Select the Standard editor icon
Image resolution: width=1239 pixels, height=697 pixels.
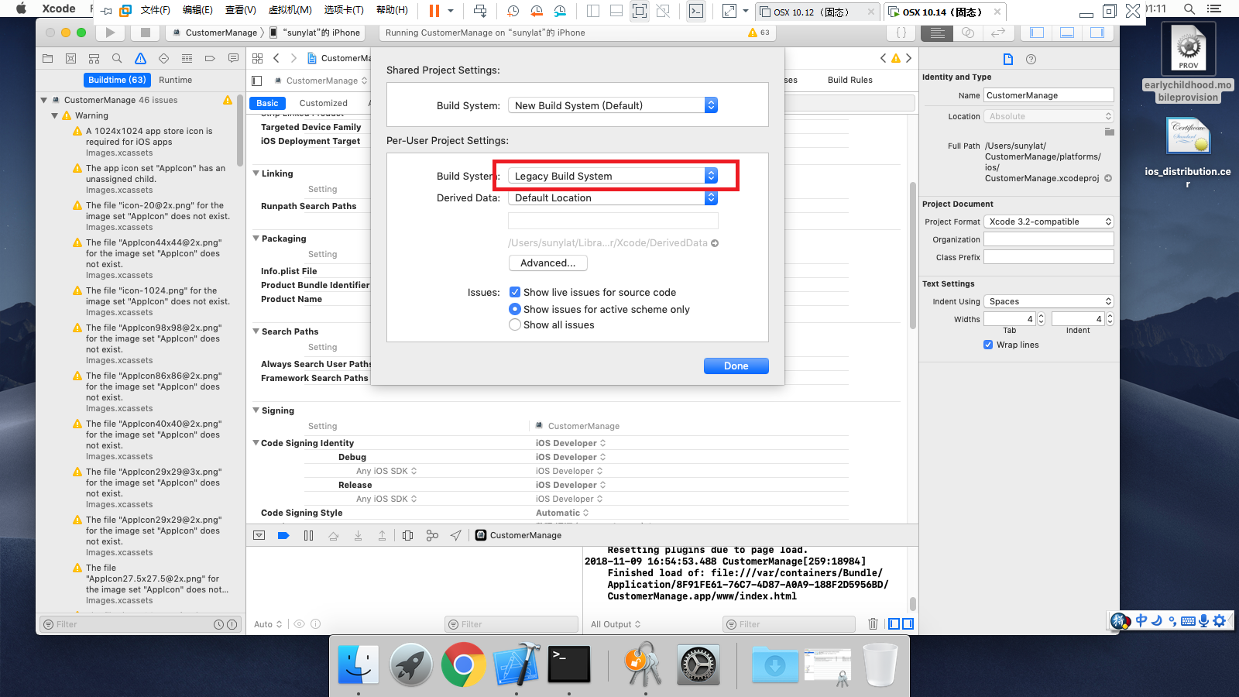pos(937,33)
